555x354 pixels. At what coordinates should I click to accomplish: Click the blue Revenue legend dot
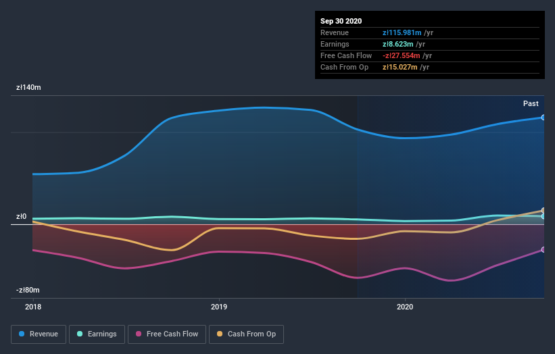pyautogui.click(x=22, y=334)
